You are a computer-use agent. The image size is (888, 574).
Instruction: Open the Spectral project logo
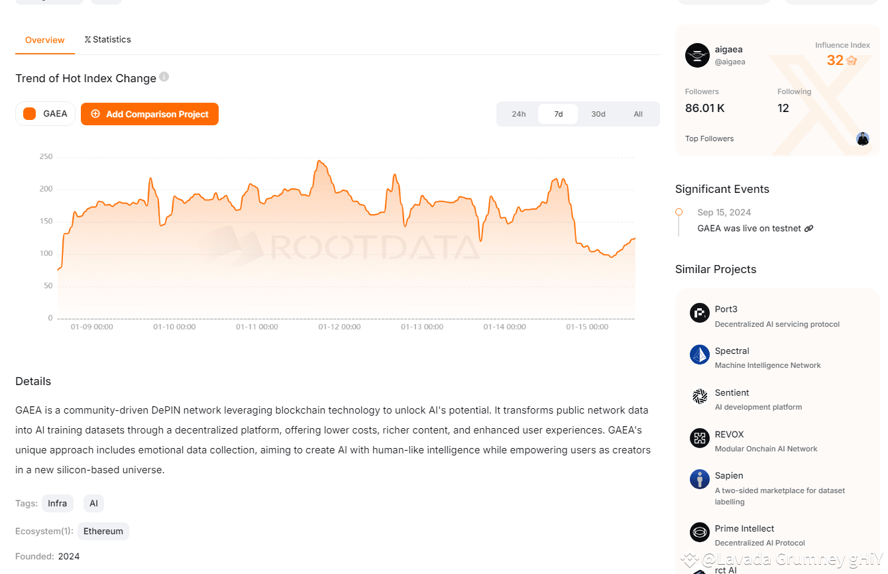pyautogui.click(x=700, y=355)
